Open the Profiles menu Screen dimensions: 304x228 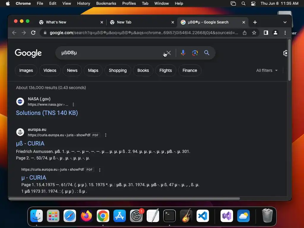129,3
